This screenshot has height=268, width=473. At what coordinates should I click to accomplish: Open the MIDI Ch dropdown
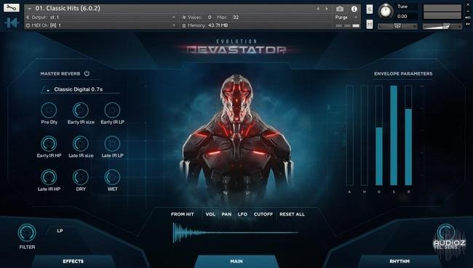pyautogui.click(x=101, y=25)
